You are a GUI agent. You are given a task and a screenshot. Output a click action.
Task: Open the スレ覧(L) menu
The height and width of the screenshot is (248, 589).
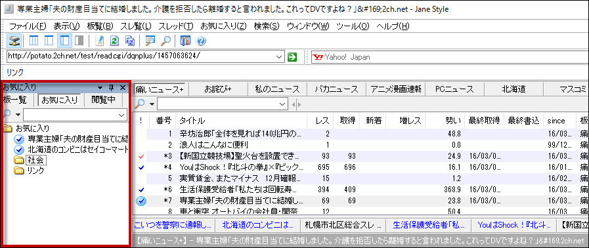pyautogui.click(x=136, y=26)
